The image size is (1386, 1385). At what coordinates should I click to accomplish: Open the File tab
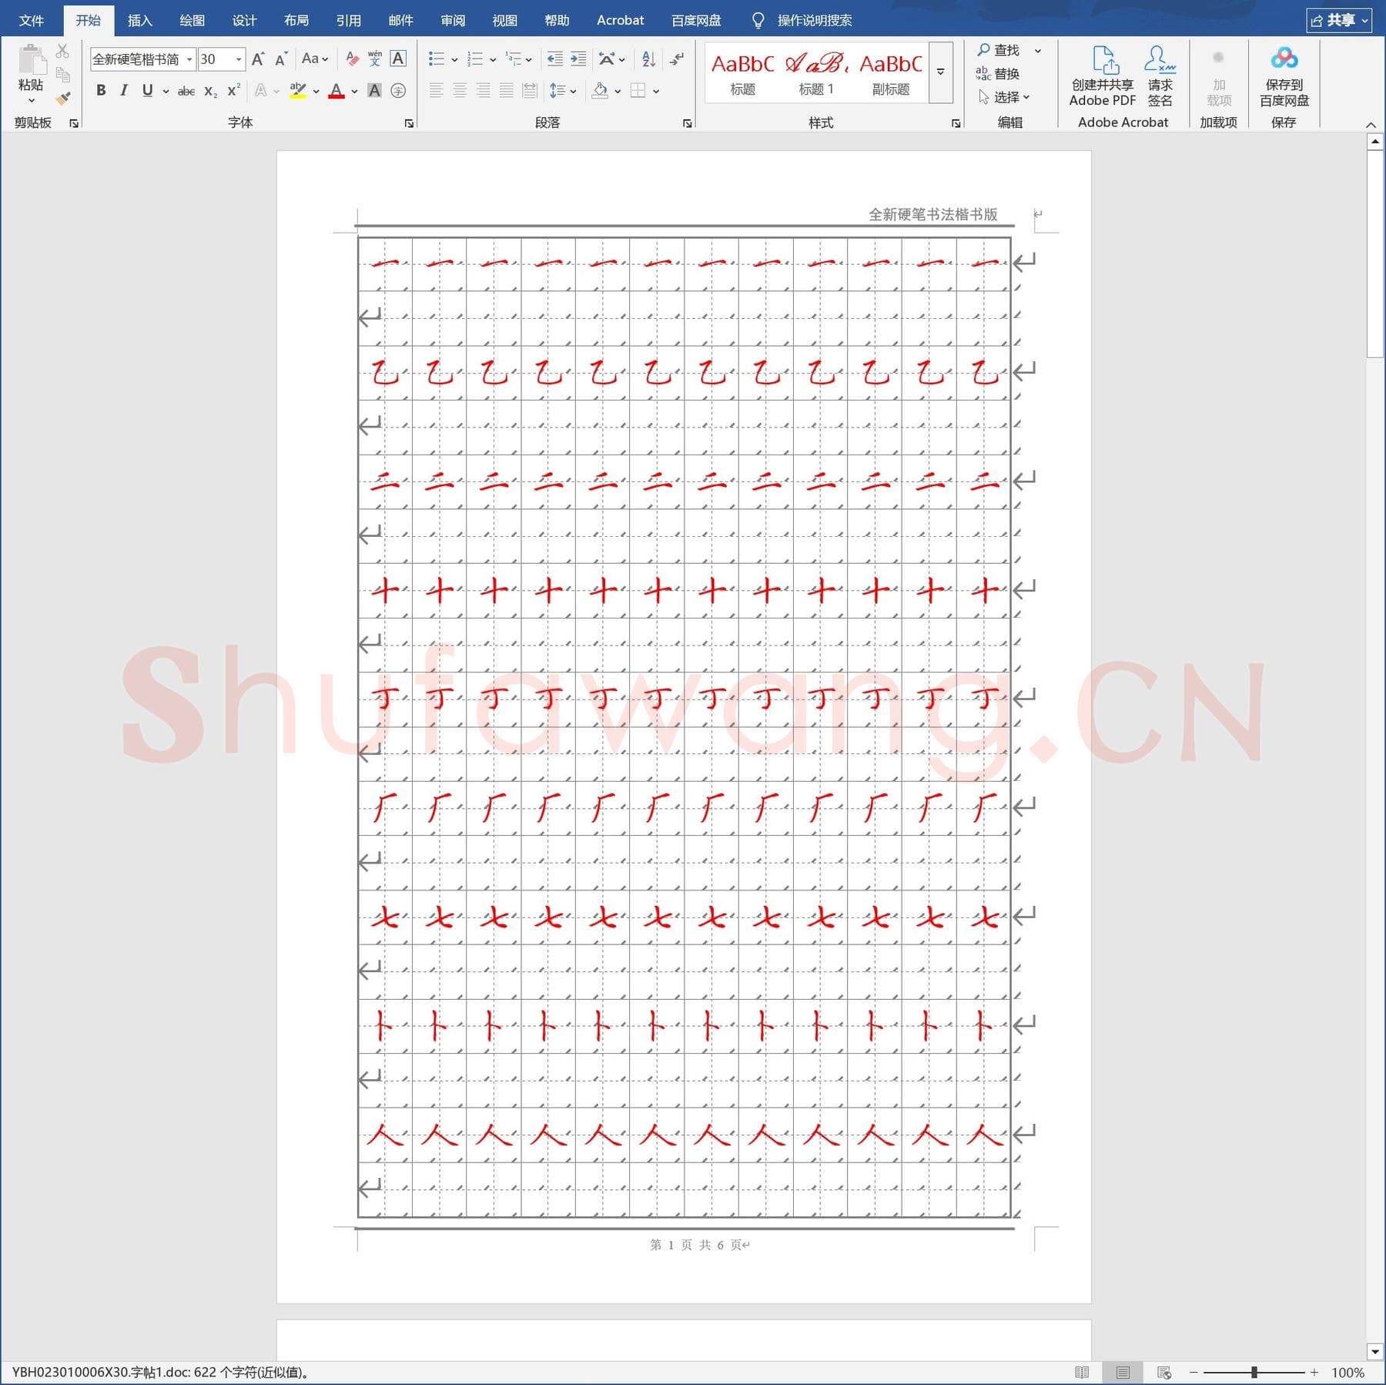pyautogui.click(x=31, y=20)
